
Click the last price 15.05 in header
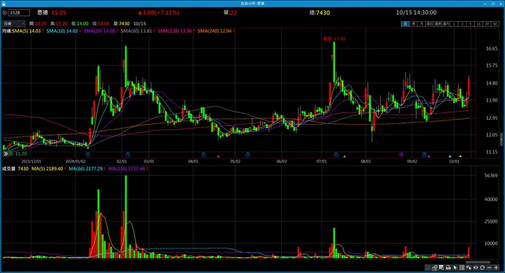[59, 12]
